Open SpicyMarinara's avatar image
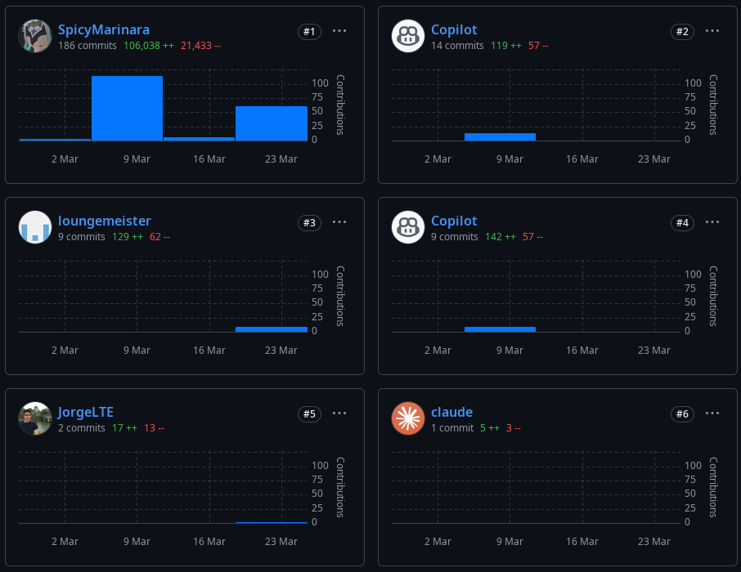 [x=35, y=36]
